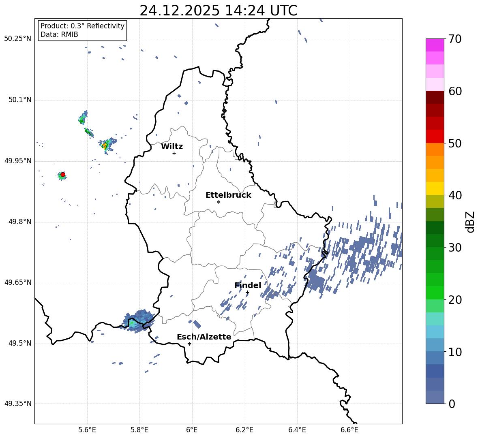The height and width of the screenshot is (438, 480).
Task: Click the Wiltz cross marker
Action: (x=174, y=153)
